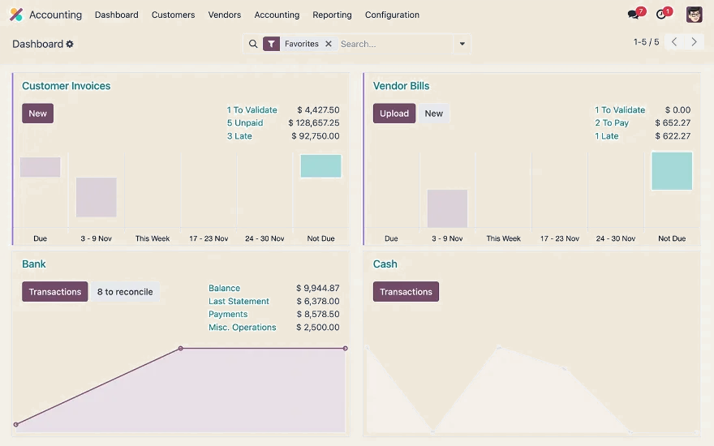Focus the Search input field
Screen dimensions: 714x446
coord(395,44)
